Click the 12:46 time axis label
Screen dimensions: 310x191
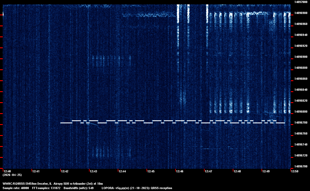180,171
